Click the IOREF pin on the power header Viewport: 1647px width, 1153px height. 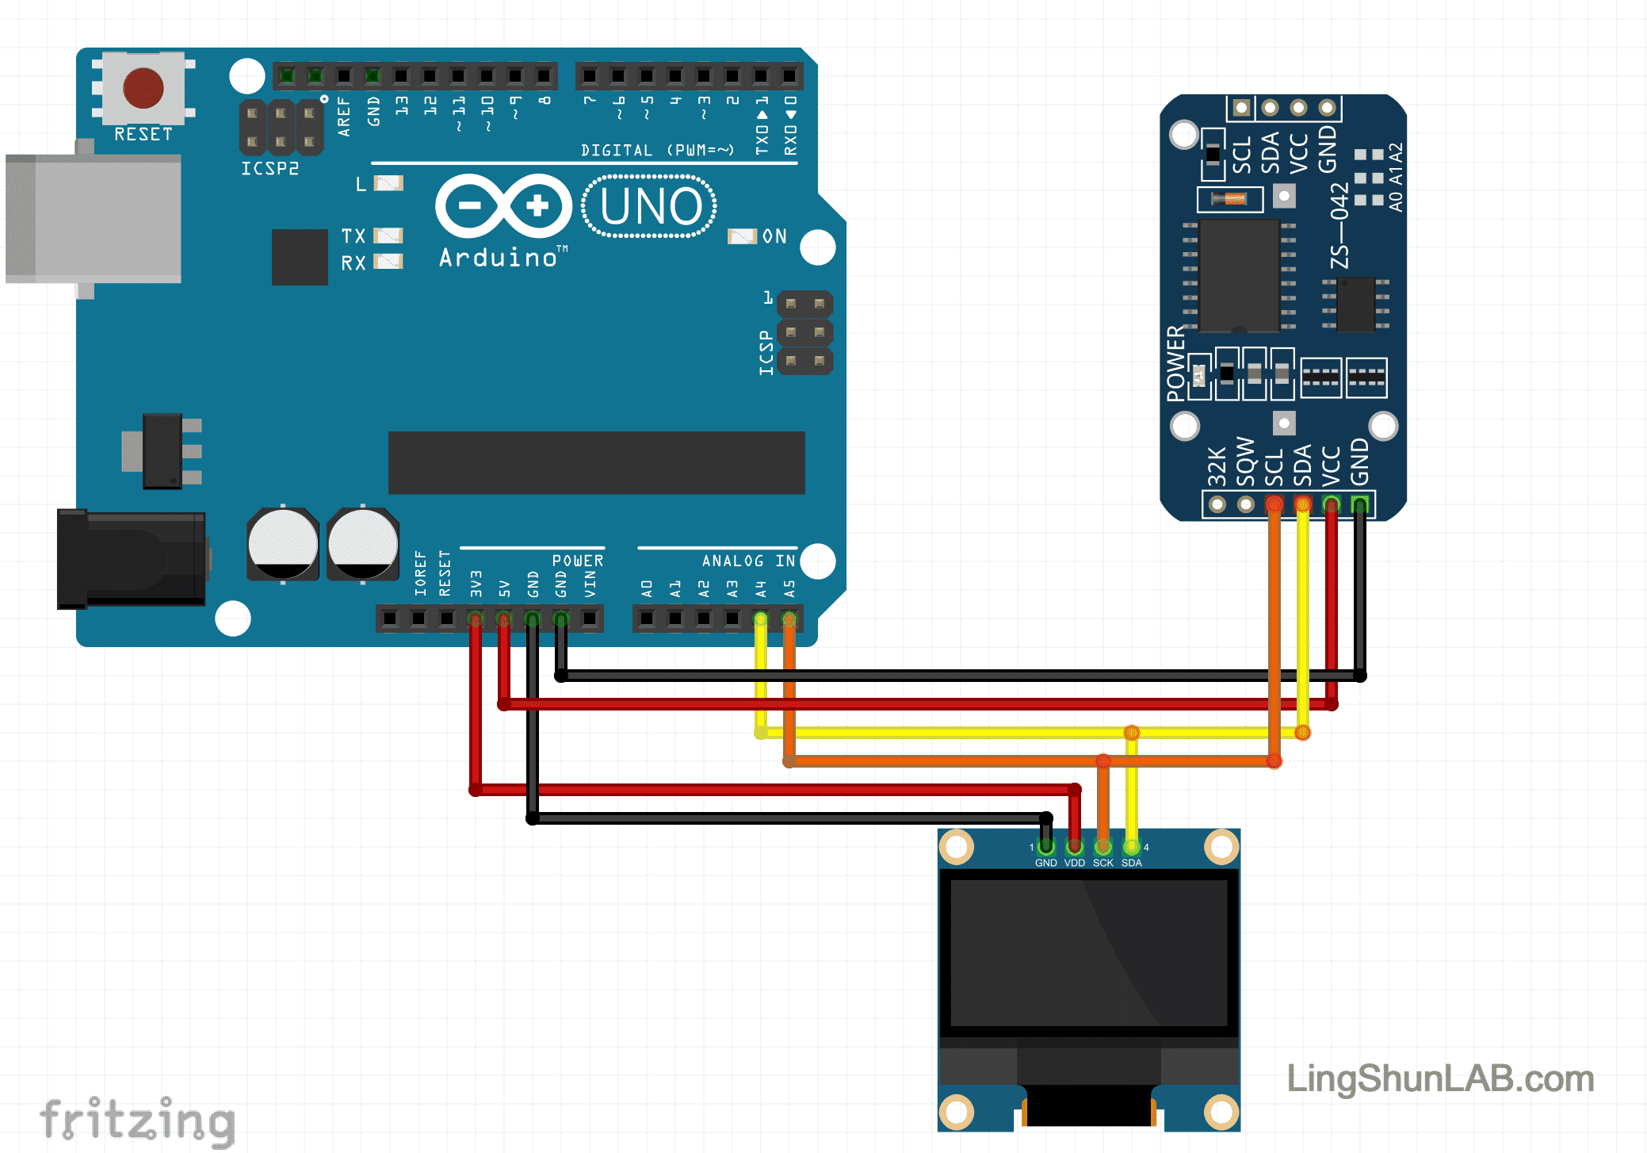point(418,619)
